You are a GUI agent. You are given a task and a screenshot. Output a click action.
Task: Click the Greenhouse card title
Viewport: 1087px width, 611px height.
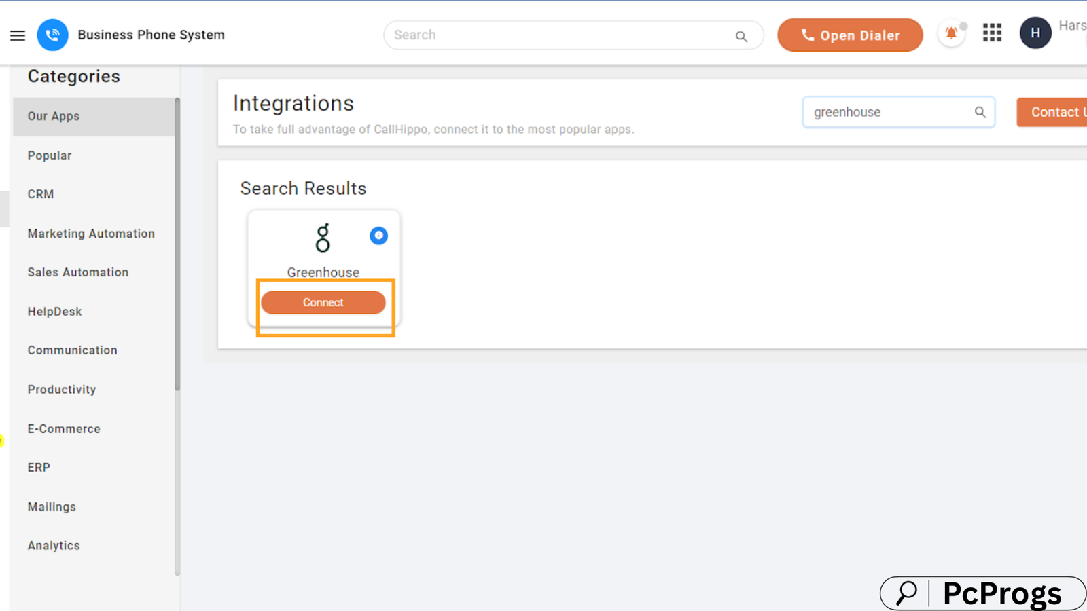(323, 272)
